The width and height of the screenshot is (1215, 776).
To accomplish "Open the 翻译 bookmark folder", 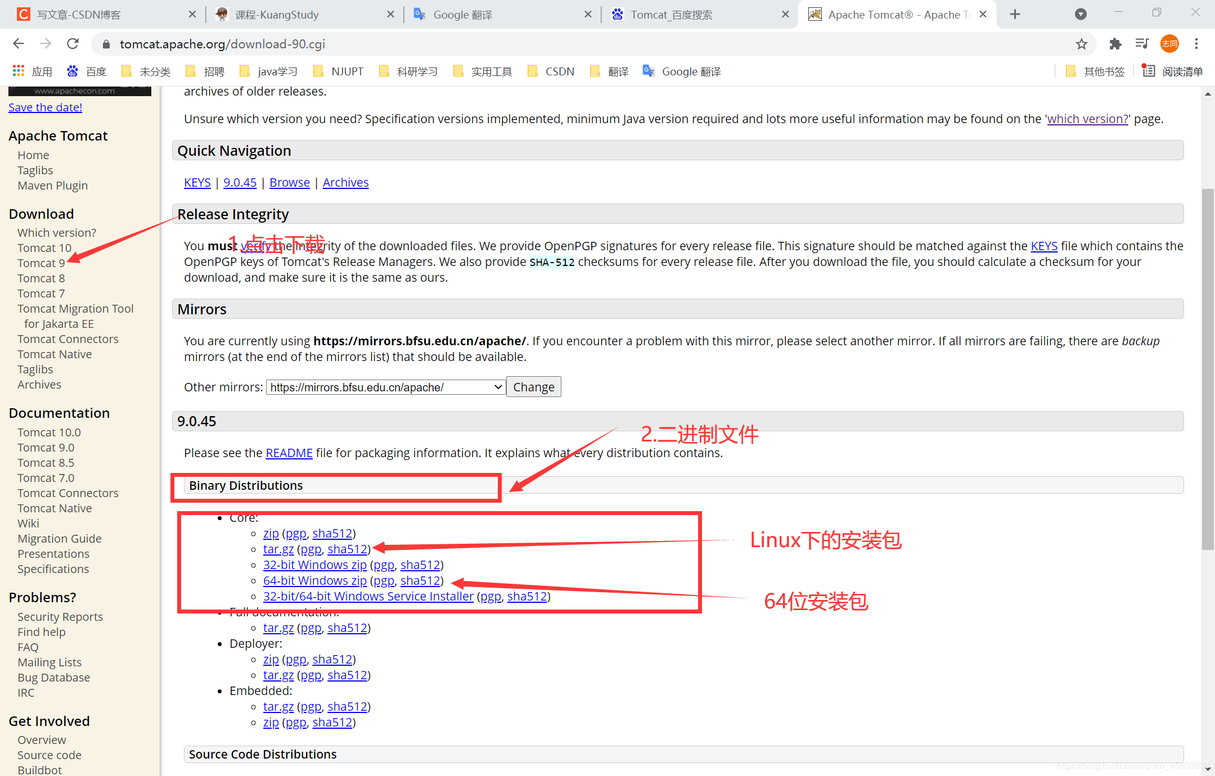I will (609, 71).
